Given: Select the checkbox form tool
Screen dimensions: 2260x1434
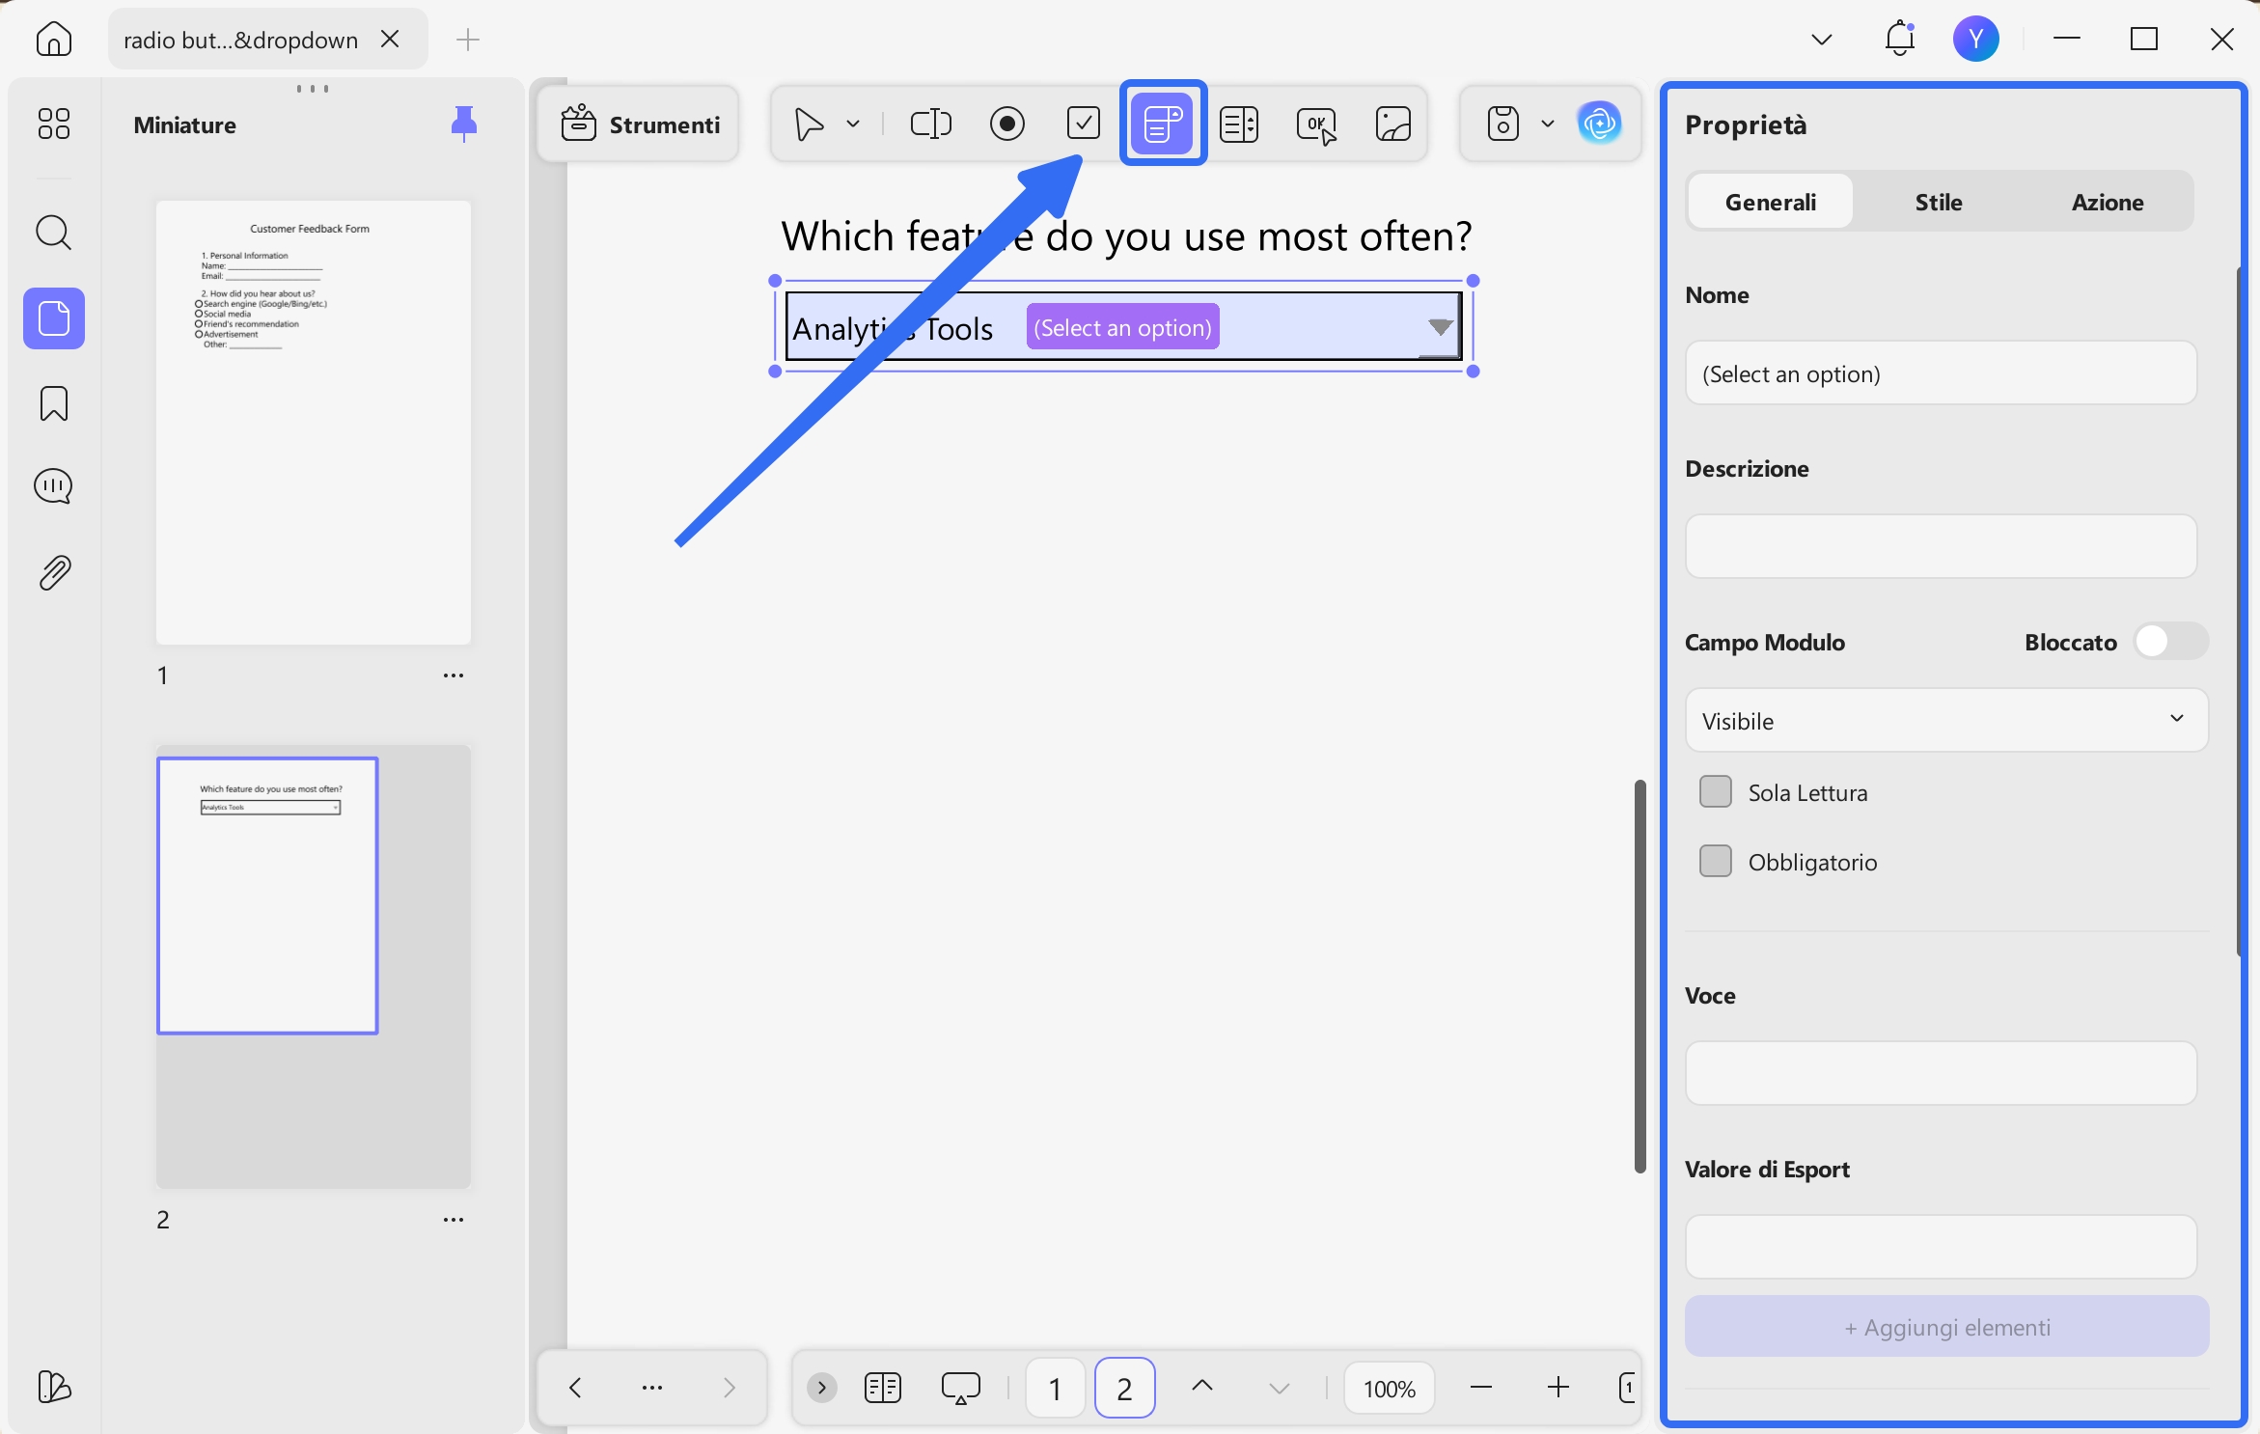Looking at the screenshot, I should [x=1084, y=124].
